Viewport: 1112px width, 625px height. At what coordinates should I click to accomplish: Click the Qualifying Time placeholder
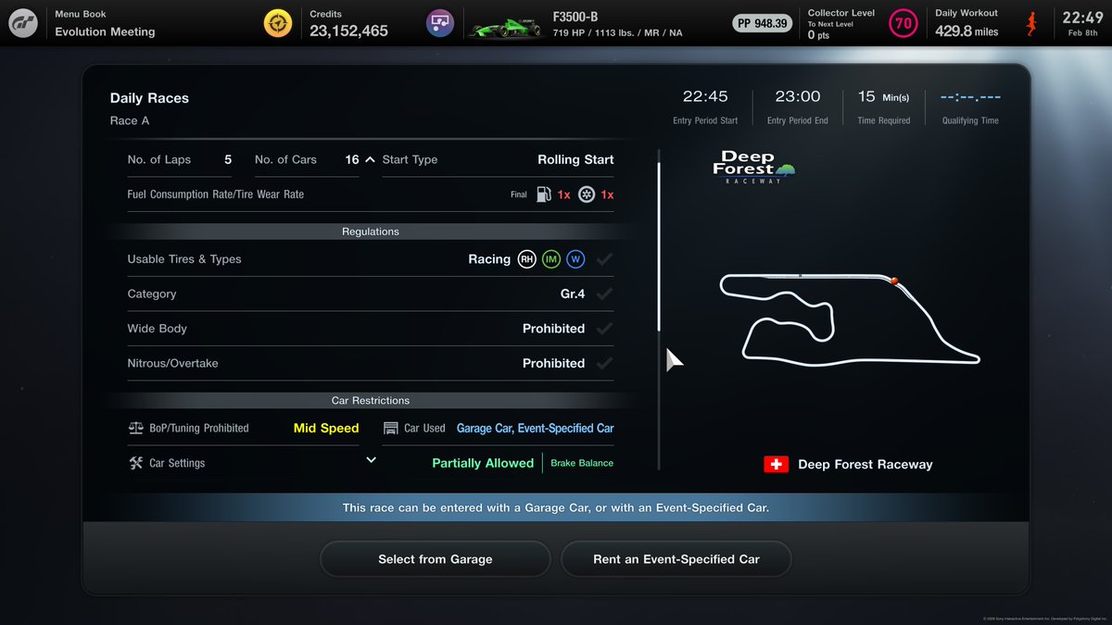[x=970, y=96]
